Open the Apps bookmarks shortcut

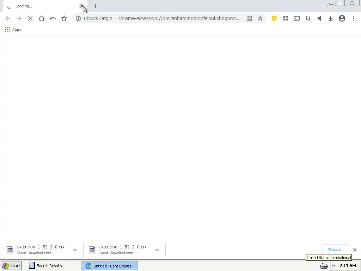pos(13,30)
